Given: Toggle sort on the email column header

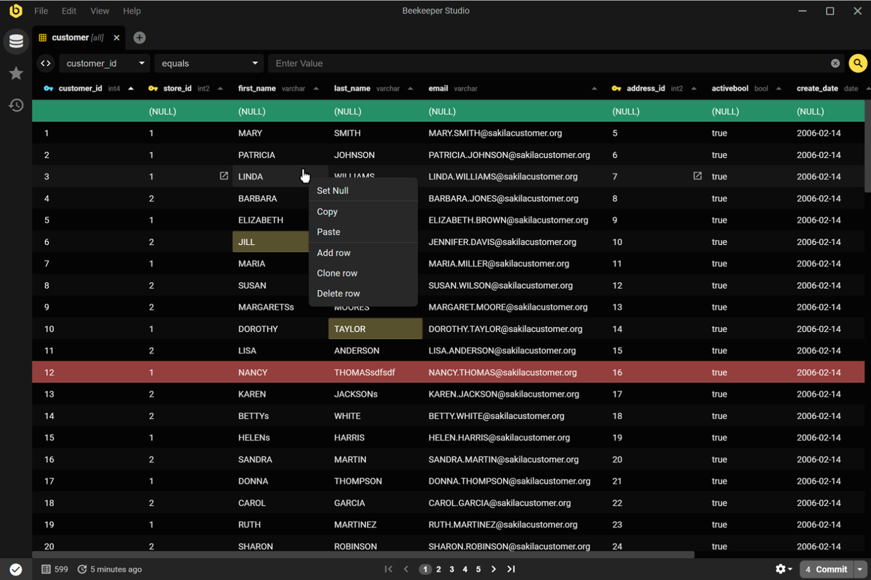Looking at the screenshot, I should point(594,88).
